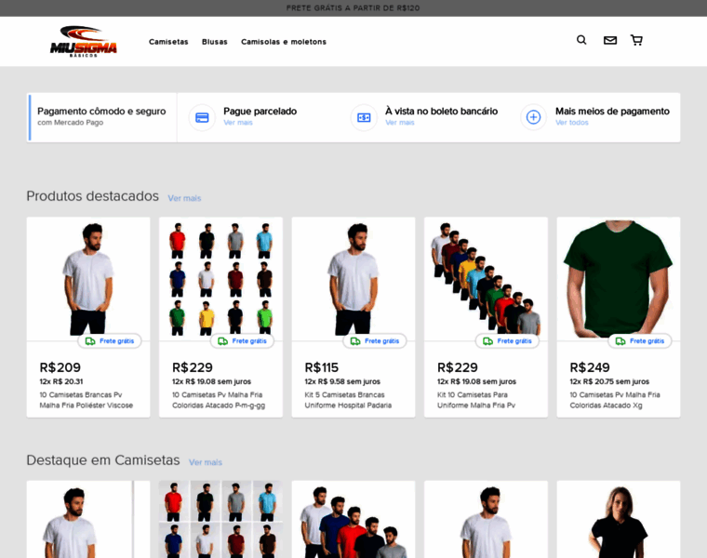Open colored shirts grid thumbnail under Destaque em Camisetas

click(221, 519)
